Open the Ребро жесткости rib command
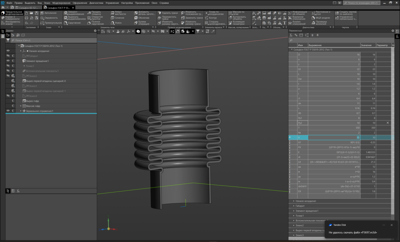 coord(118,13)
